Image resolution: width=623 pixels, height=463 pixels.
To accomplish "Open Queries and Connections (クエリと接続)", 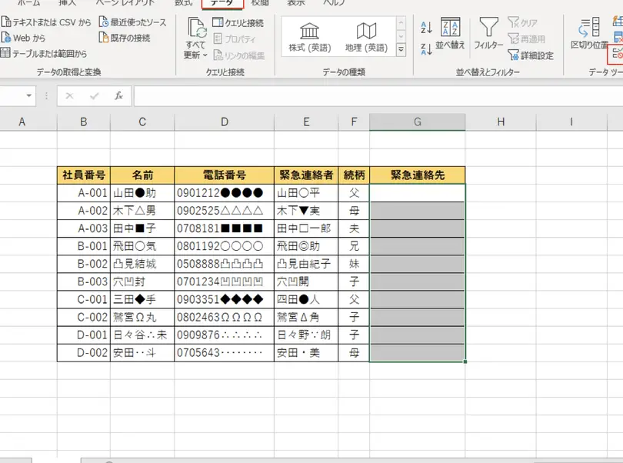I will [238, 23].
